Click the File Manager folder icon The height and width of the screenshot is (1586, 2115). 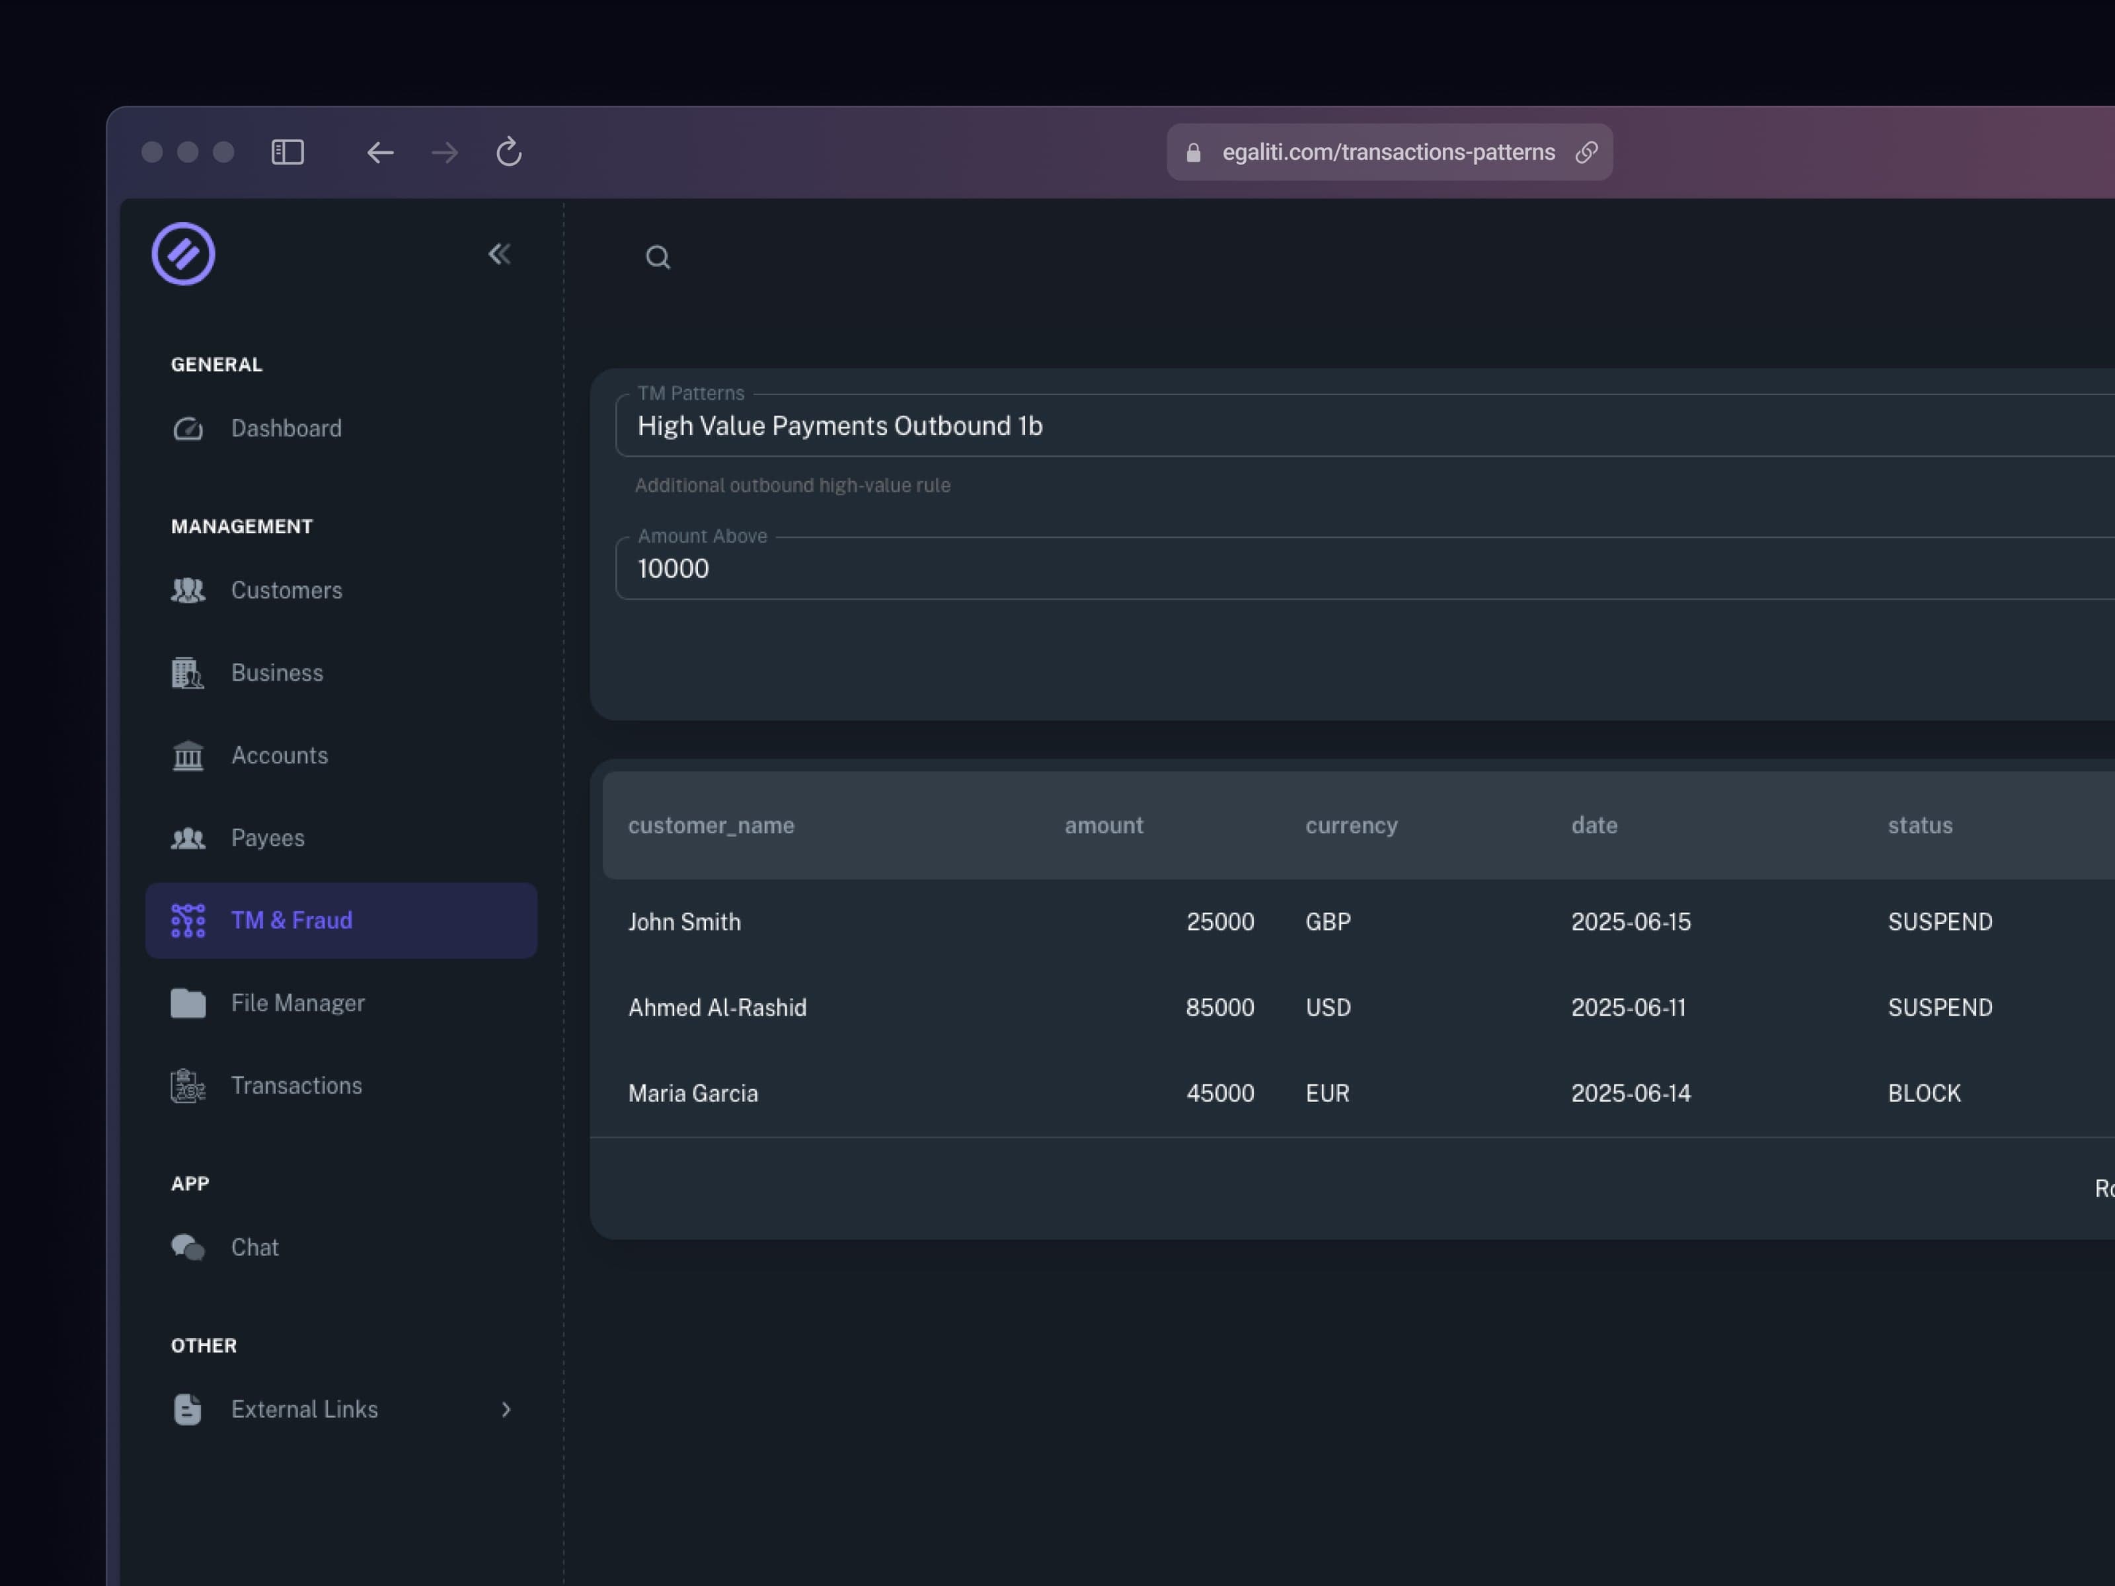[x=188, y=1003]
